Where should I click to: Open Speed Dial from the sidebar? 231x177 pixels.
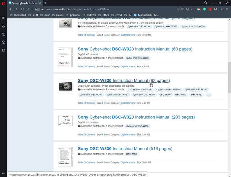[x=4, y=18]
